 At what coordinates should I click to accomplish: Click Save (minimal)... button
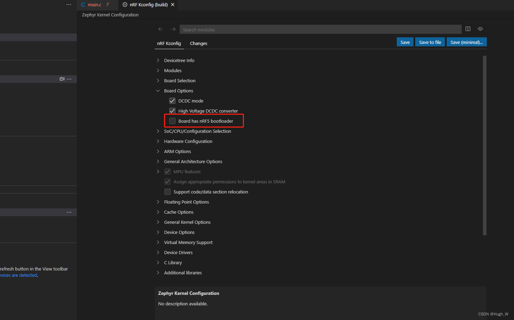pos(467,42)
